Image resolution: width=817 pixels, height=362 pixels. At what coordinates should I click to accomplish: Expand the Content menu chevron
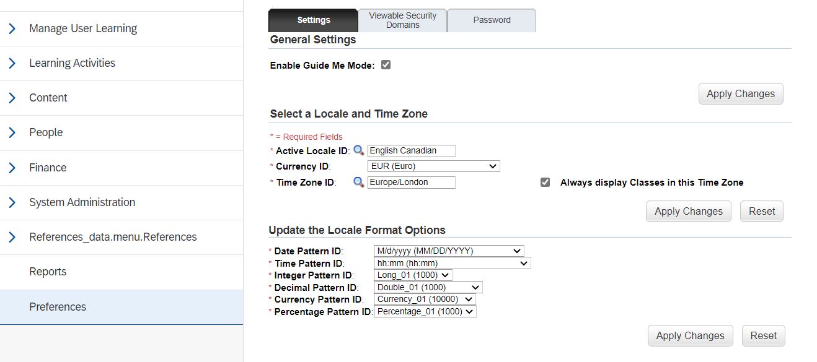pos(12,98)
